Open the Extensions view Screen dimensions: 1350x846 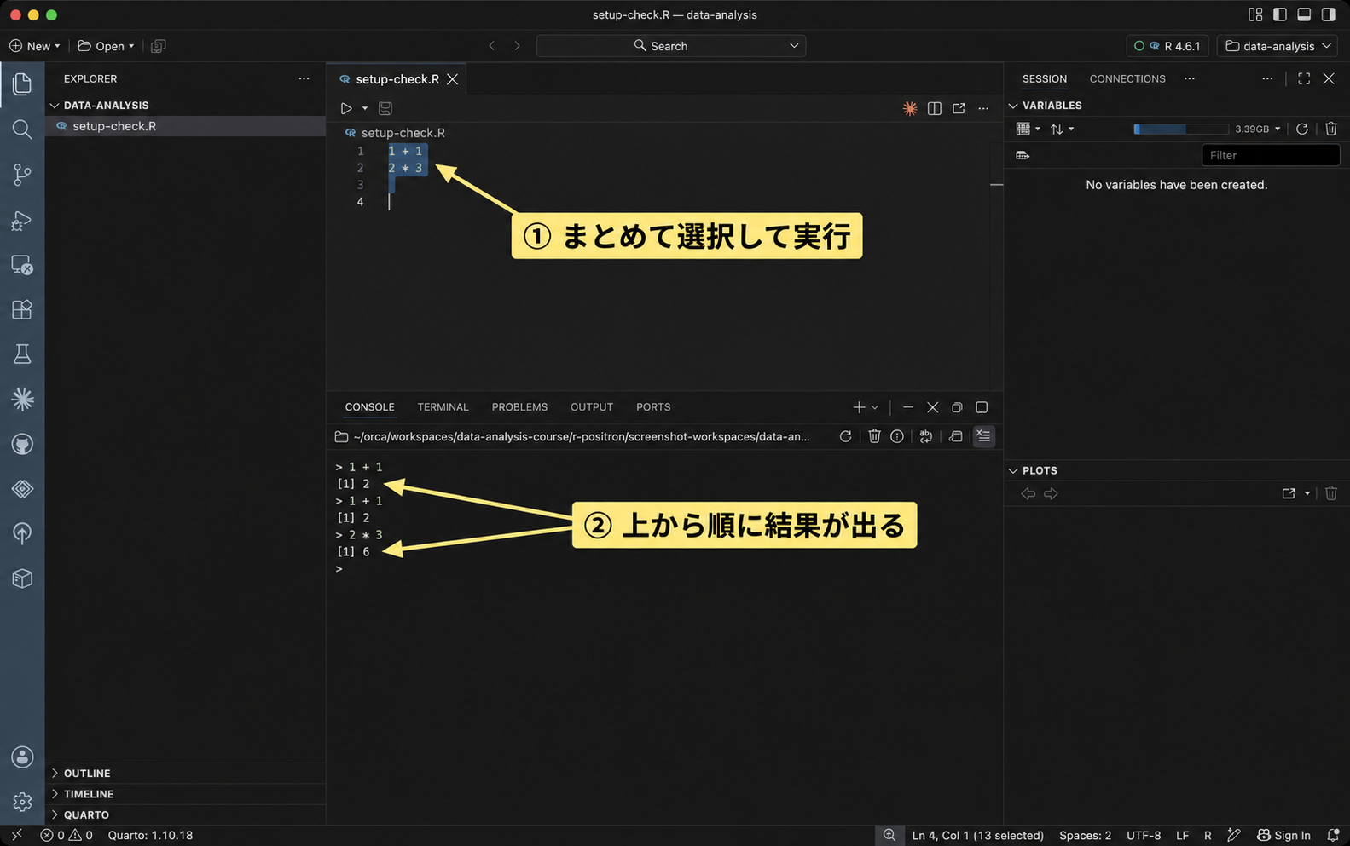pos(22,309)
